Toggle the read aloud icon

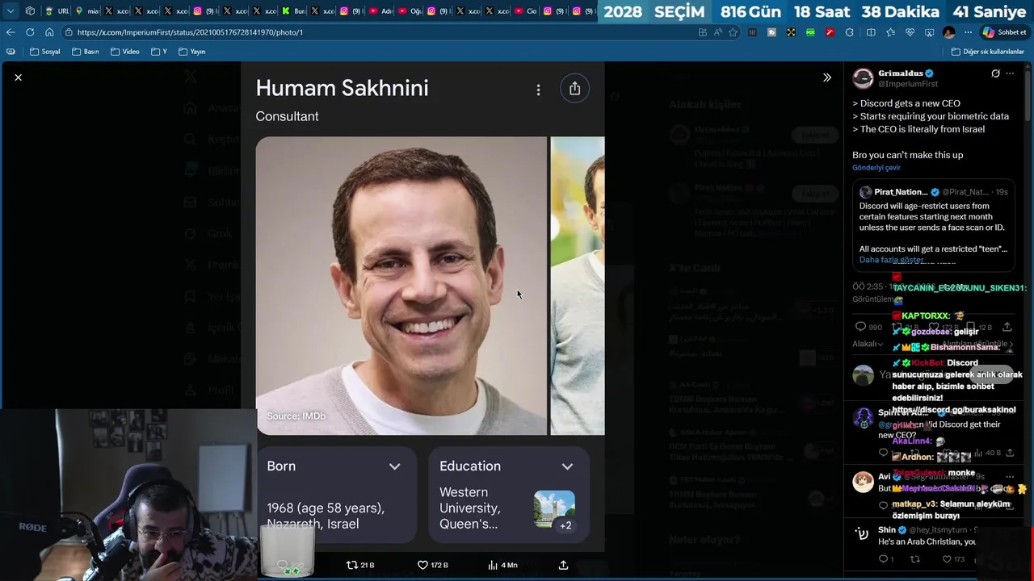(x=718, y=32)
